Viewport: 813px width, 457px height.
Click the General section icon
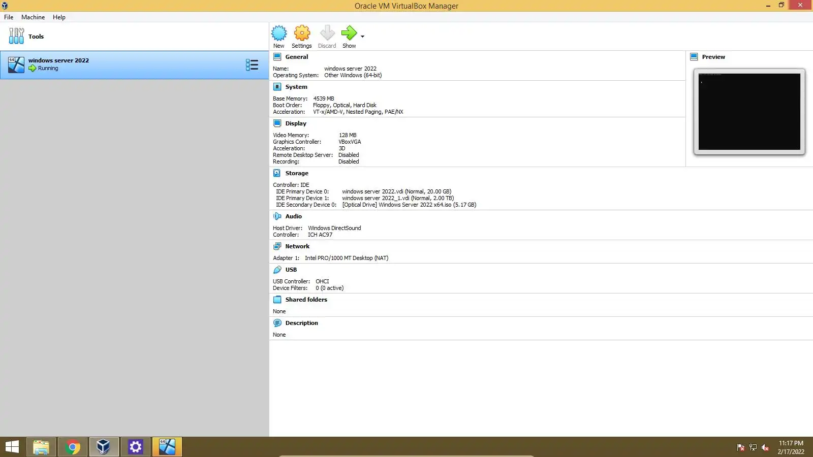[x=277, y=57]
